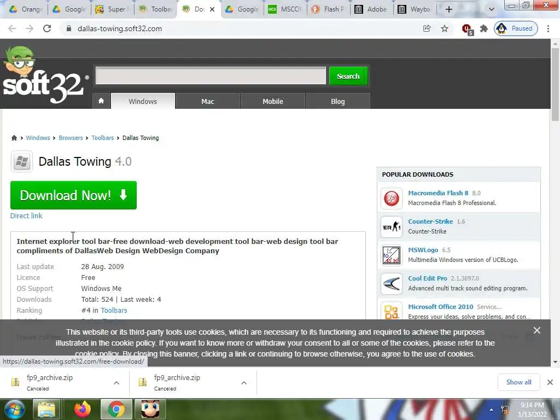This screenshot has width=560, height=420.
Task: Open File Explorer from the taskbar
Action: (x=46, y=409)
